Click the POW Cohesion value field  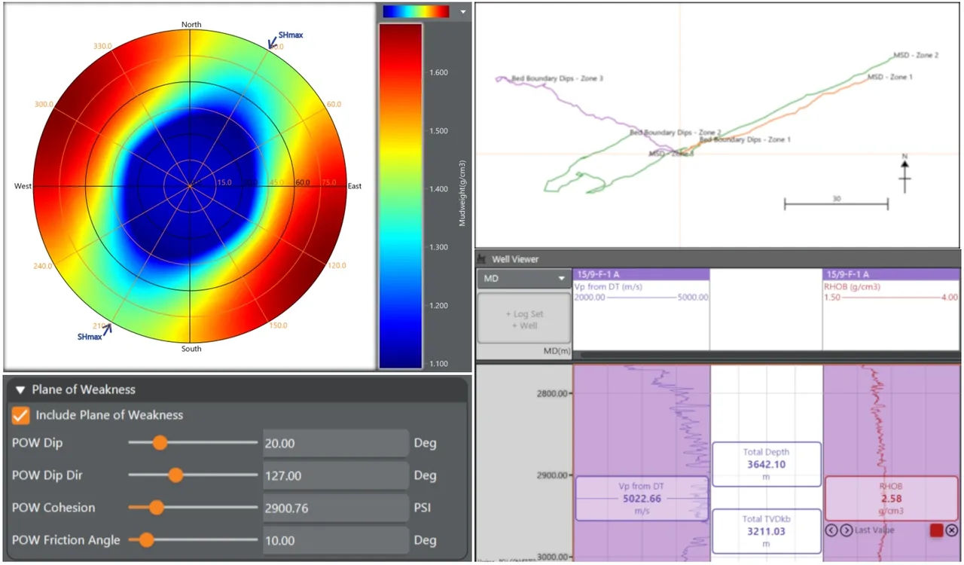pos(334,508)
